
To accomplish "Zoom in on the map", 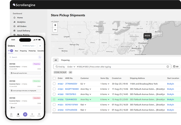I will [x=55, y=25].
